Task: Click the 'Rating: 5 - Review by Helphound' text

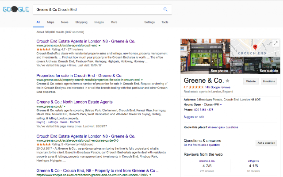Action: tap(73, 145)
